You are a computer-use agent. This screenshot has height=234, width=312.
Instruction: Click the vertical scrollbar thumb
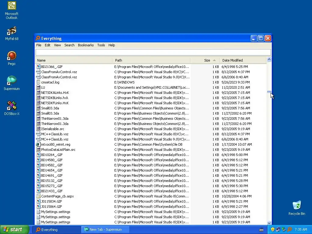[x=269, y=92]
